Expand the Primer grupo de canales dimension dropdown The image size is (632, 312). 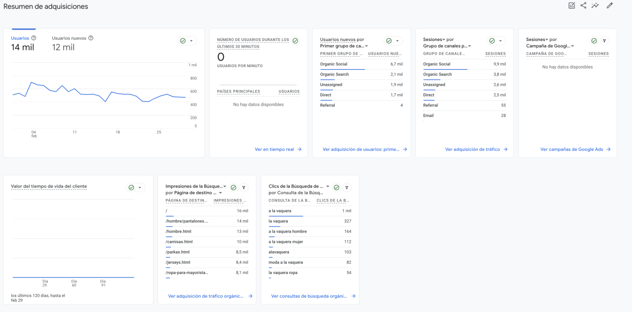pos(366,46)
